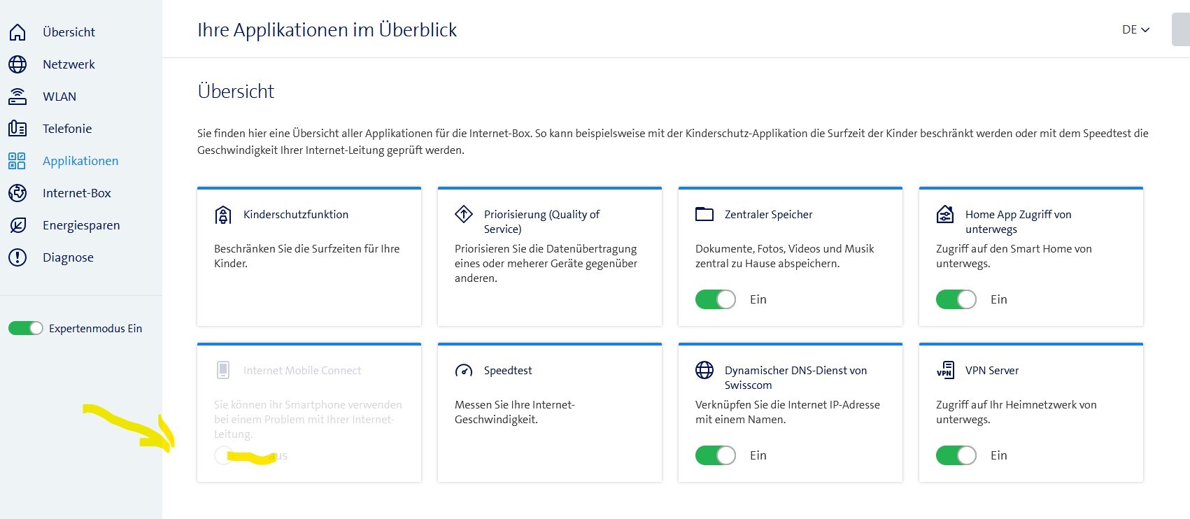Open the DE language dropdown
1190x519 pixels.
point(1135,29)
